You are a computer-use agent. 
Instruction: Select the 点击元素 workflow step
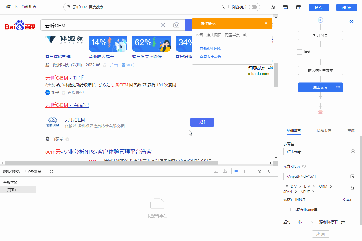click(x=320, y=87)
